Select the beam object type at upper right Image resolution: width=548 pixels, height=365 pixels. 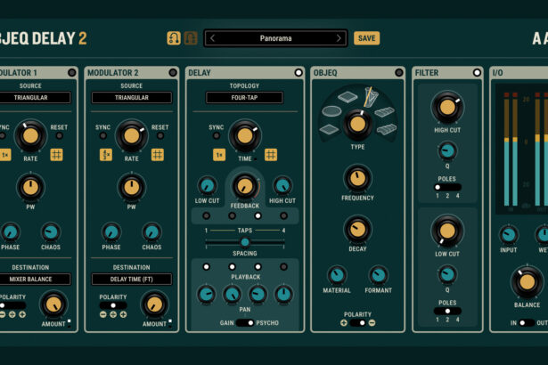point(384,112)
